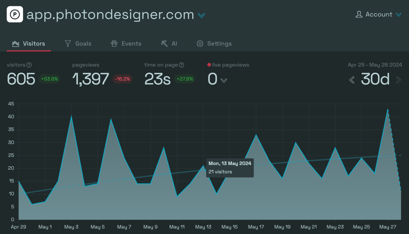Click the live pageviews red dot indicator
409x234 pixels.
[x=209, y=65]
